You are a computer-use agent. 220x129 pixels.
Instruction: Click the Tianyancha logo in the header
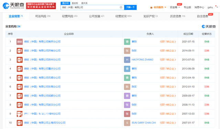13,6
